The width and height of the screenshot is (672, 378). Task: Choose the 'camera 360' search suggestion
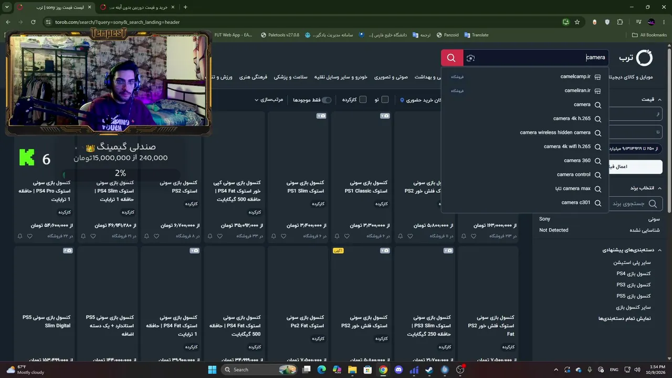click(577, 161)
